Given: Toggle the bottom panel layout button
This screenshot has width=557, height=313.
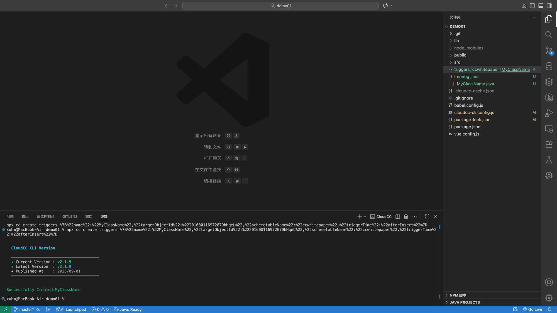Looking at the screenshot, I should click(541, 6).
